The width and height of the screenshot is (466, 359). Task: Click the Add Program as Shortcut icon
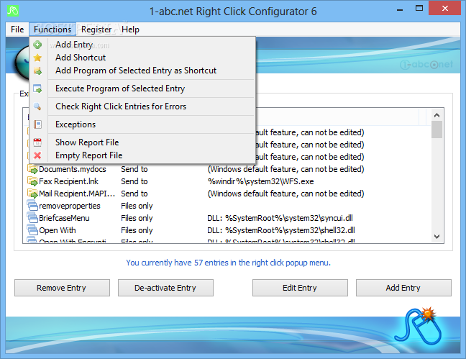tap(37, 71)
